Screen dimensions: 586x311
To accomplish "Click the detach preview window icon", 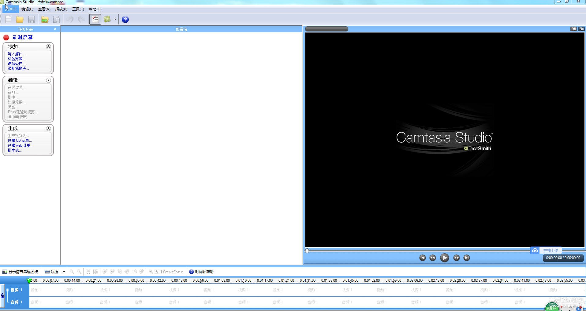I will click(x=581, y=29).
